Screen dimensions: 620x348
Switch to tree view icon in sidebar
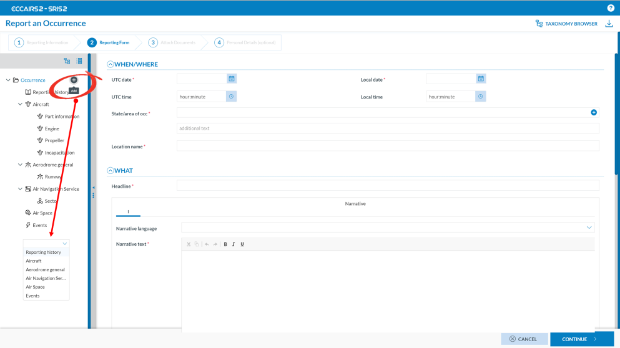click(67, 61)
